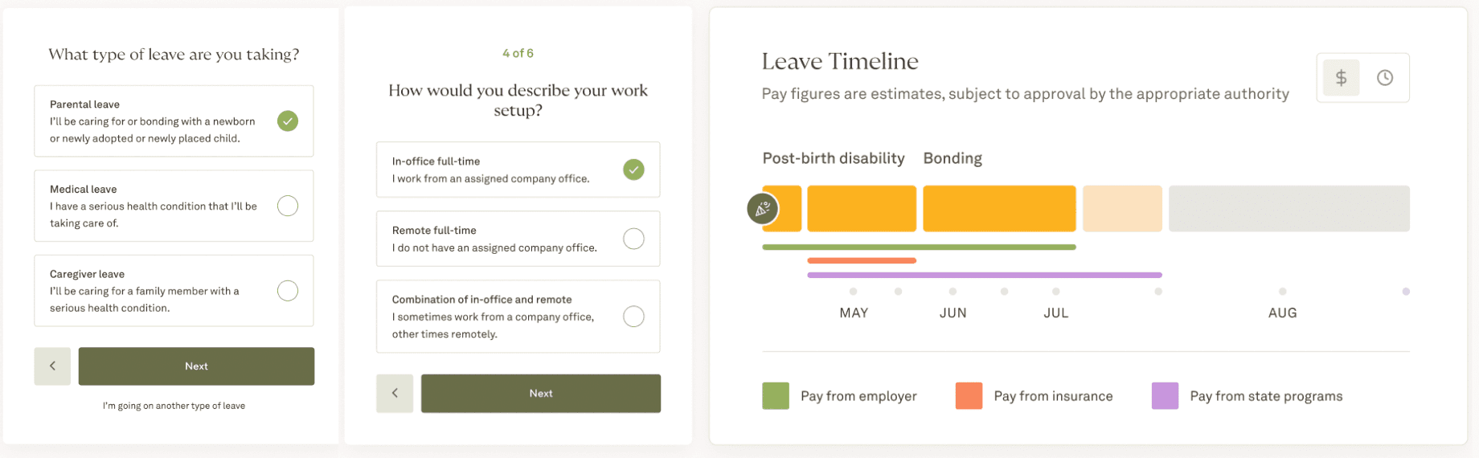1479x458 pixels.
Task: Click the orange Pay from insurance swatch
Action: (x=969, y=396)
